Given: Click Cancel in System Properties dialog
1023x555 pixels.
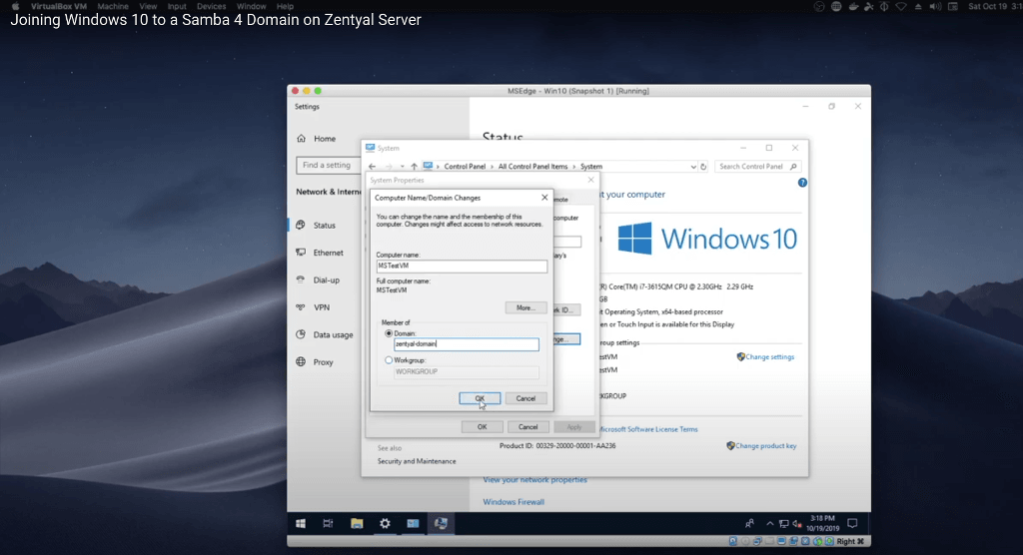Looking at the screenshot, I should coord(527,427).
